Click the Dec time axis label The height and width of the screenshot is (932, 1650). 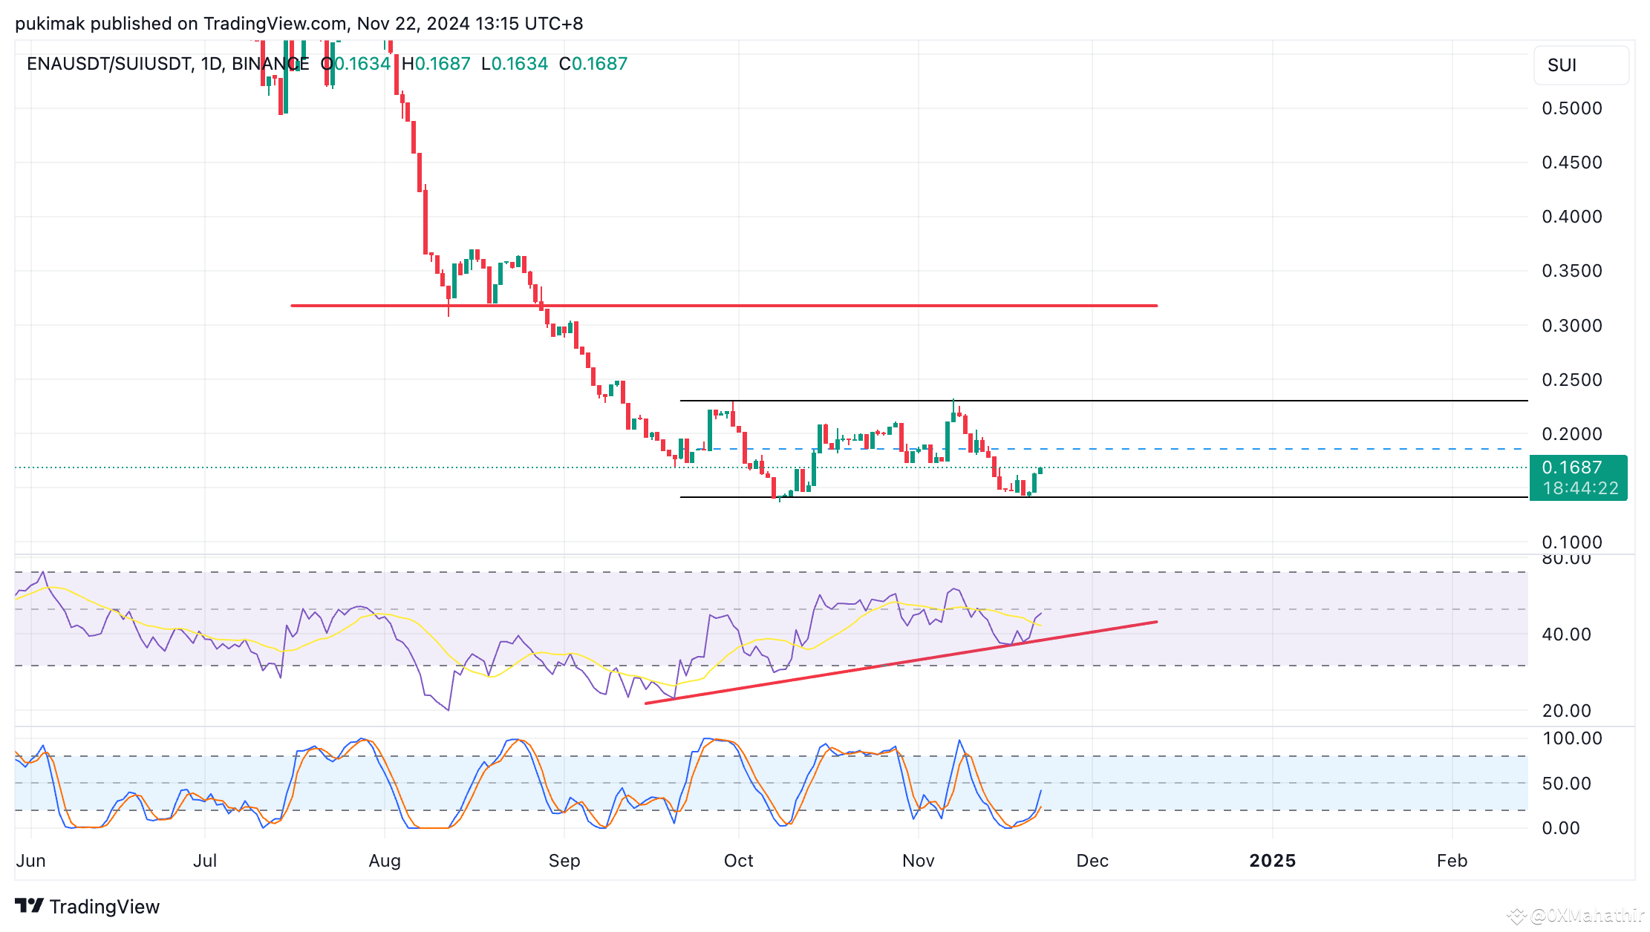(x=1092, y=861)
